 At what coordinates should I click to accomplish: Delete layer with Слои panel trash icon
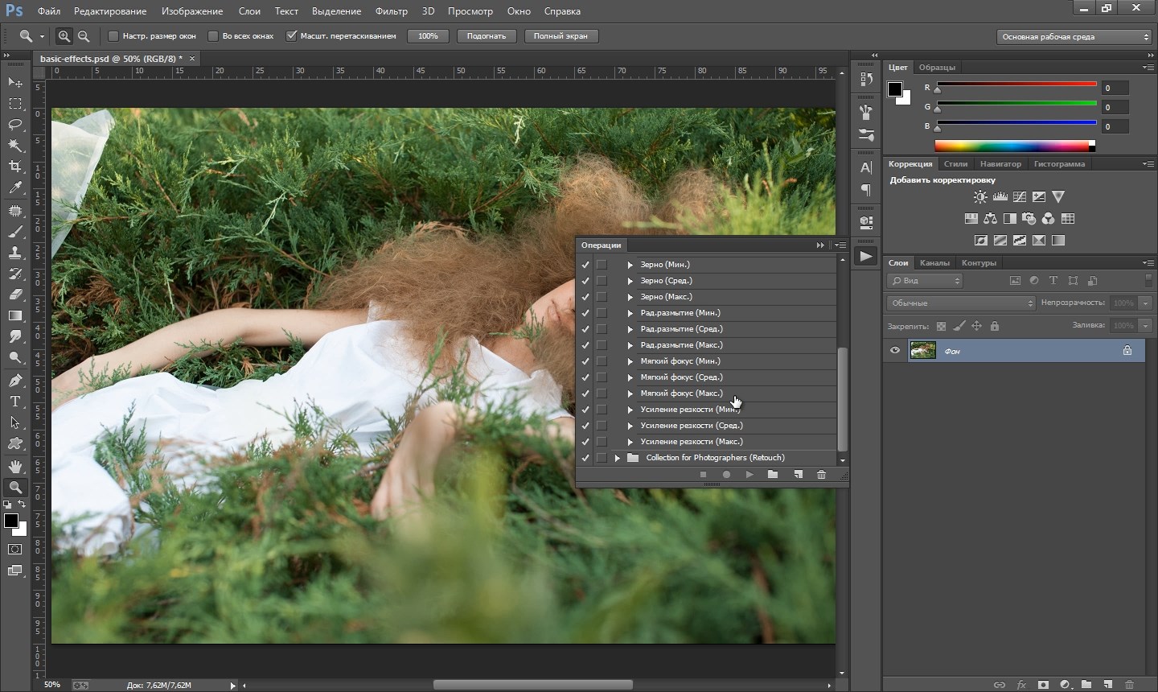1130,685
